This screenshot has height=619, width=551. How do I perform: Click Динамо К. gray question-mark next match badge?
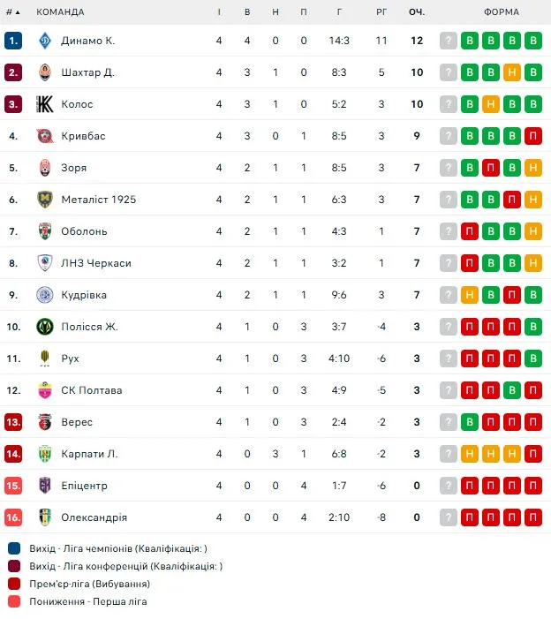click(x=449, y=41)
